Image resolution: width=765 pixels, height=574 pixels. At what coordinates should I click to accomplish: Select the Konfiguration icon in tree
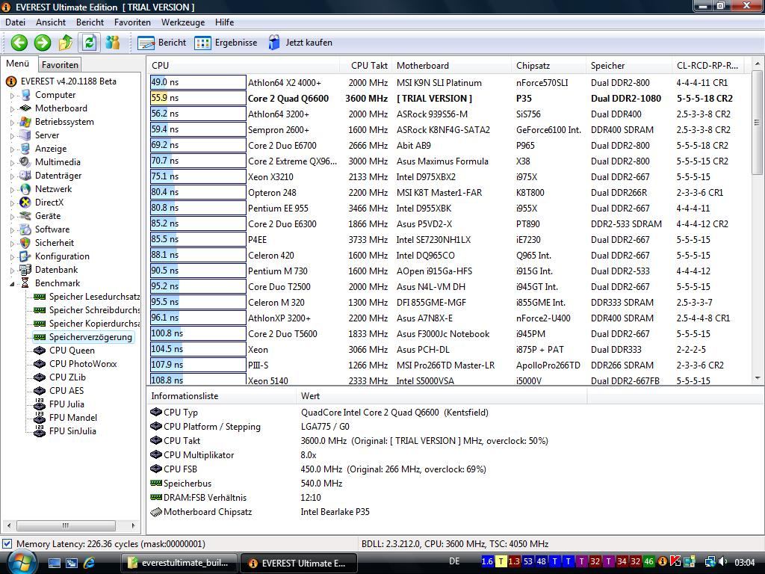click(x=25, y=256)
